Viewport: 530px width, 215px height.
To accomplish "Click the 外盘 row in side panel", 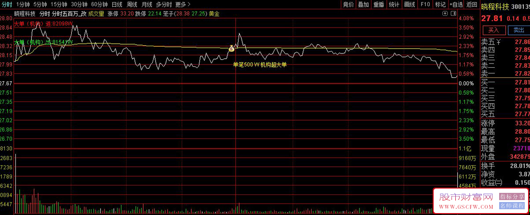I will (505, 157).
